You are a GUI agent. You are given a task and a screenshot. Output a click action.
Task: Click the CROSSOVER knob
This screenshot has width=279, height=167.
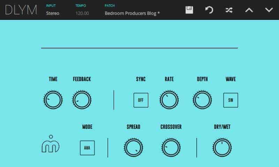pos(171,148)
